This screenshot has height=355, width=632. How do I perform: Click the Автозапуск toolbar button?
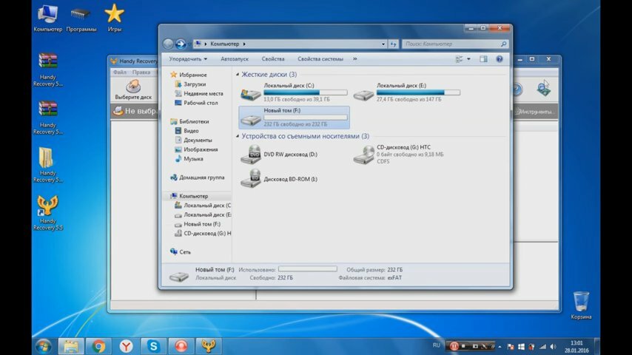[x=235, y=59]
